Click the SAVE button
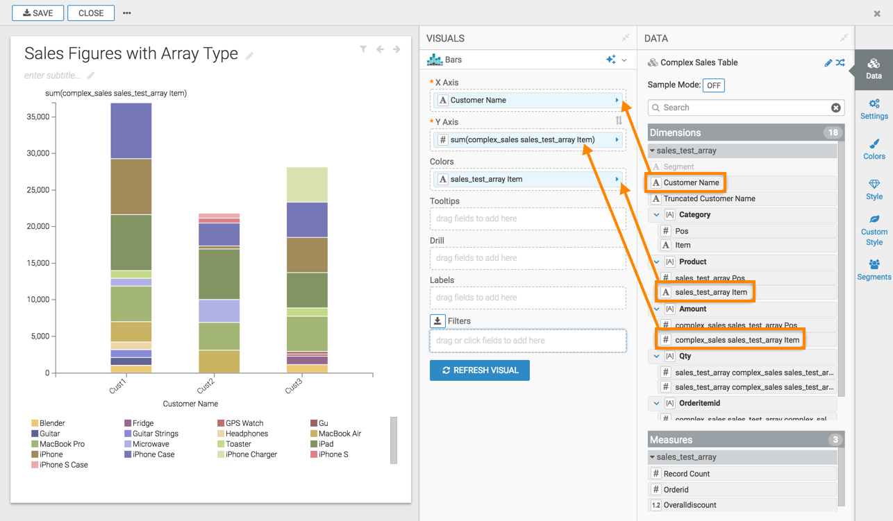Image resolution: width=893 pixels, height=521 pixels. click(x=38, y=13)
